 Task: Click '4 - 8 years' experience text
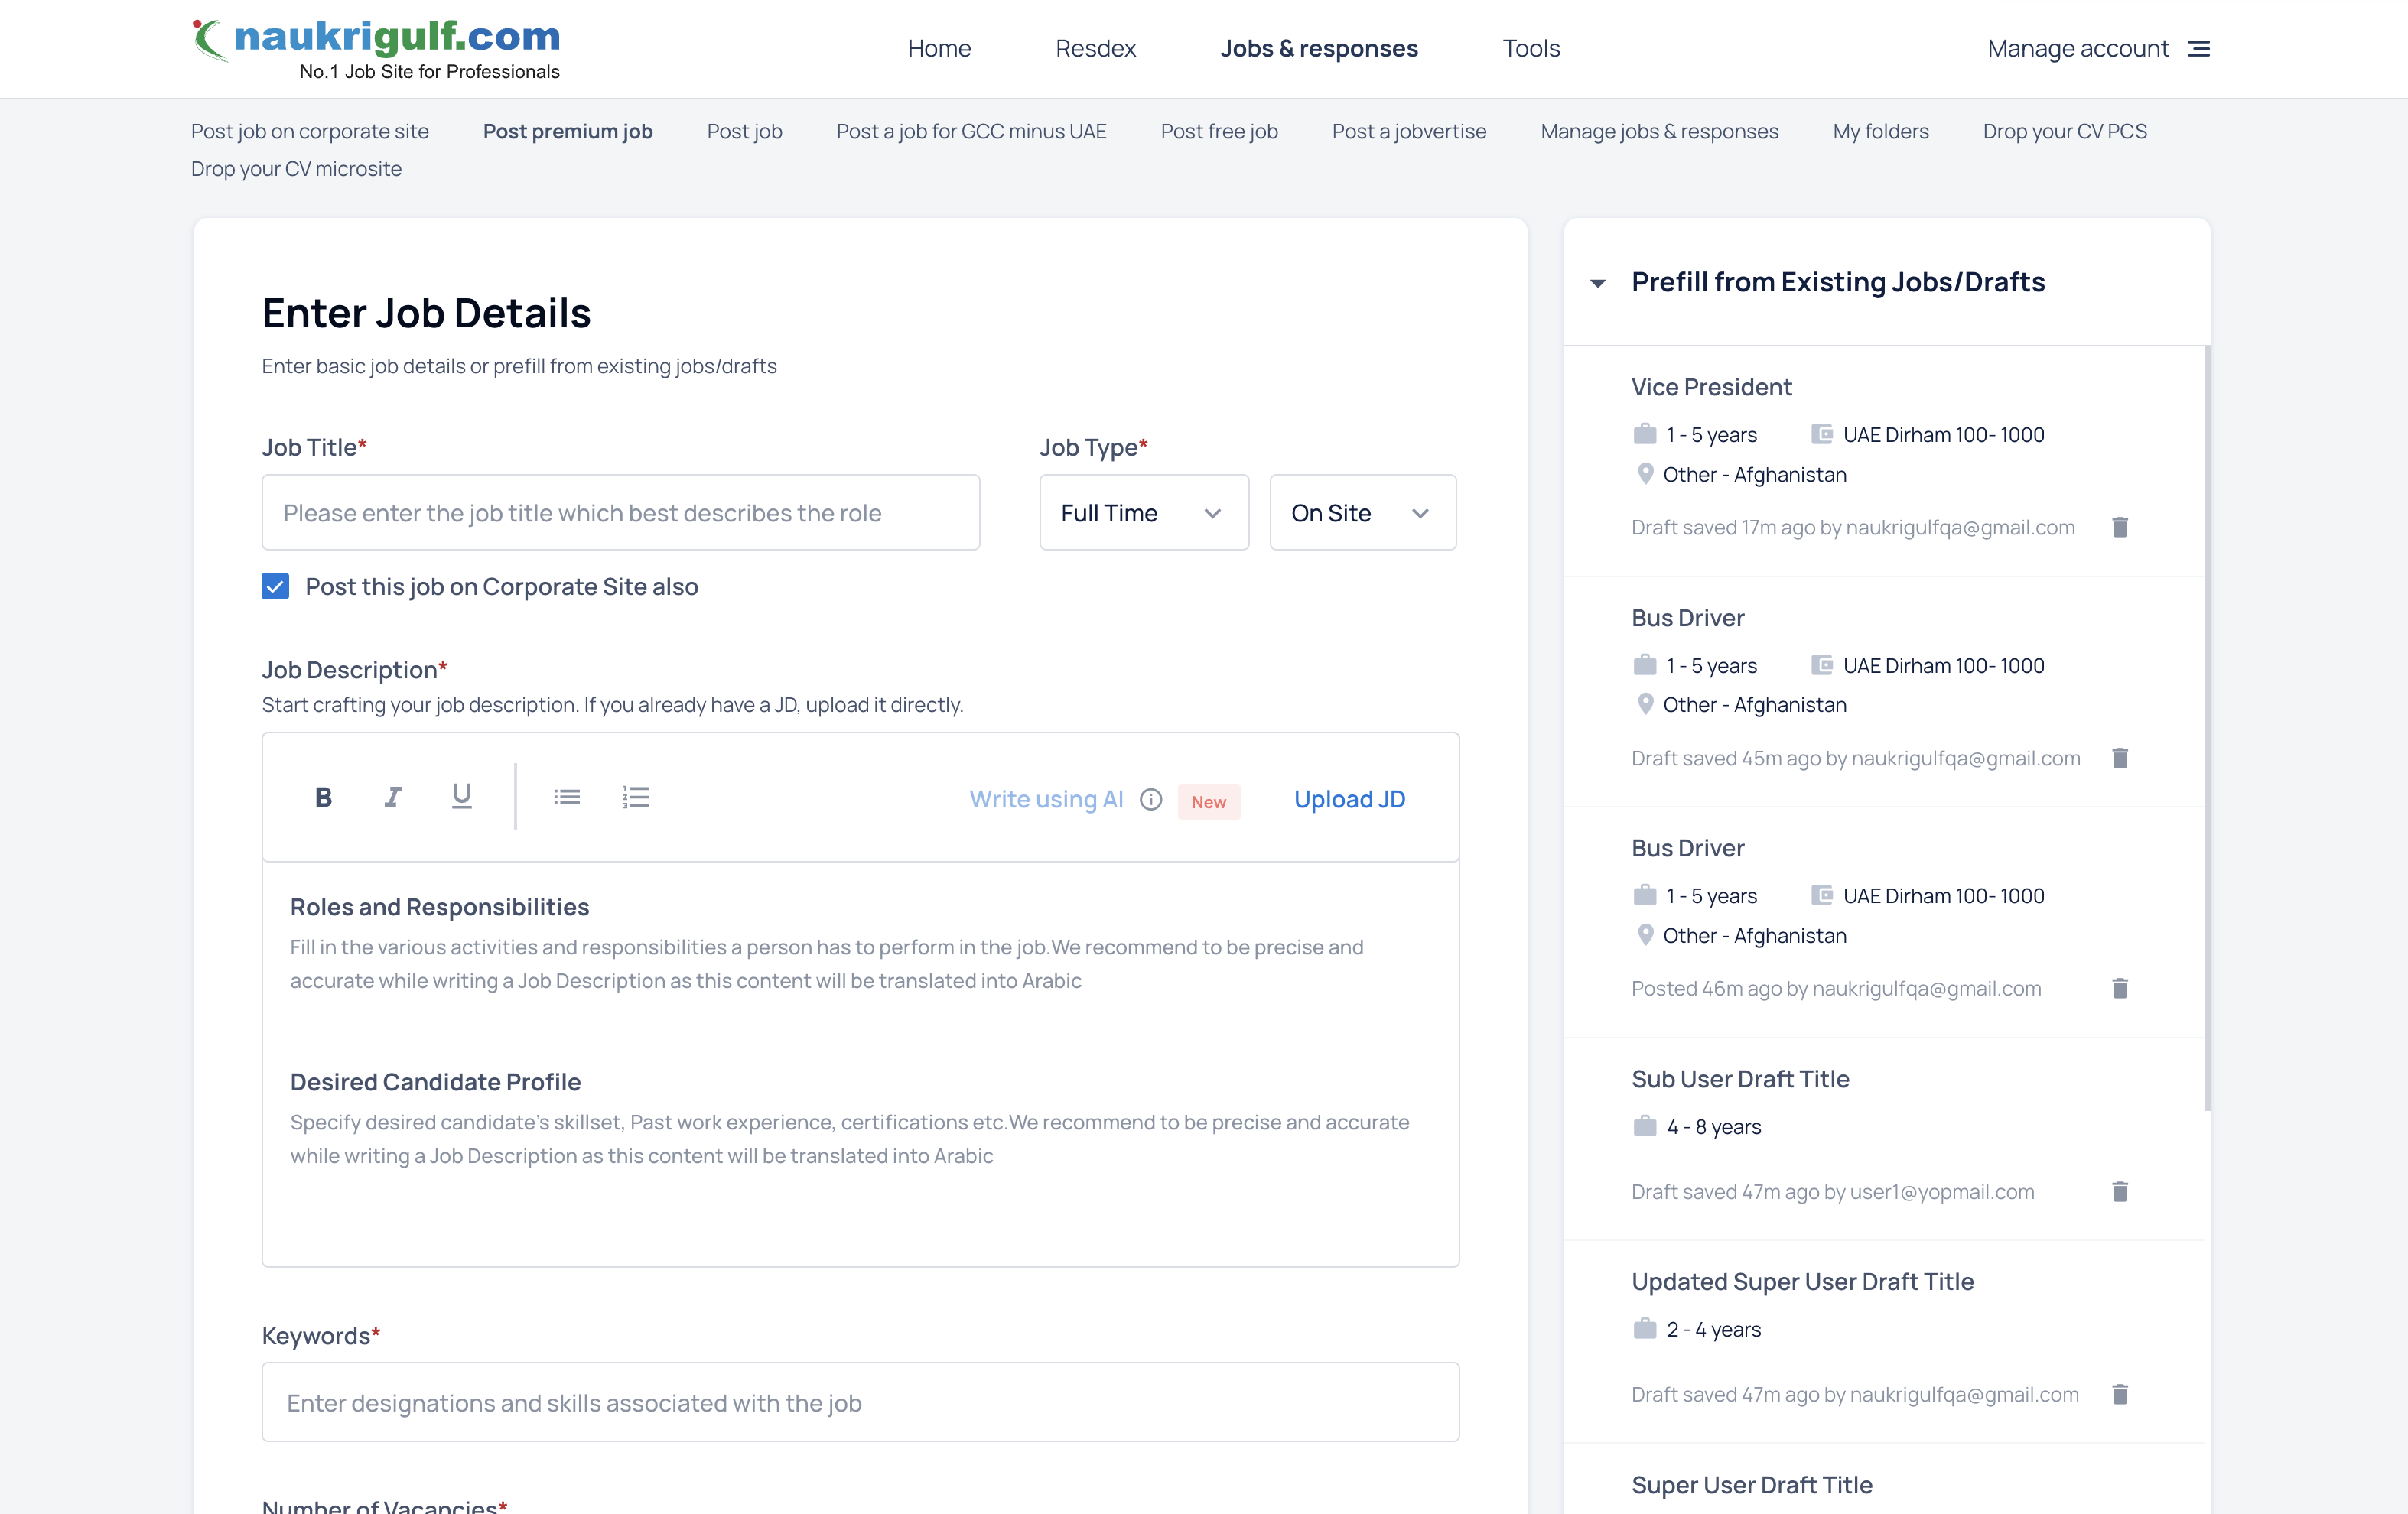1713,1127
